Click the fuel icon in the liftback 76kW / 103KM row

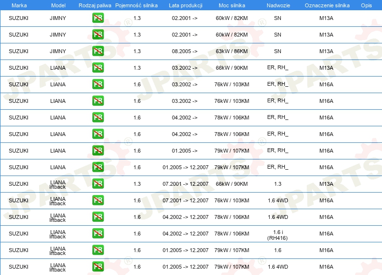click(x=98, y=200)
